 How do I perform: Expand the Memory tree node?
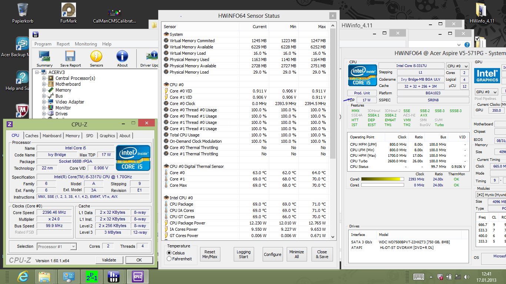(44, 90)
